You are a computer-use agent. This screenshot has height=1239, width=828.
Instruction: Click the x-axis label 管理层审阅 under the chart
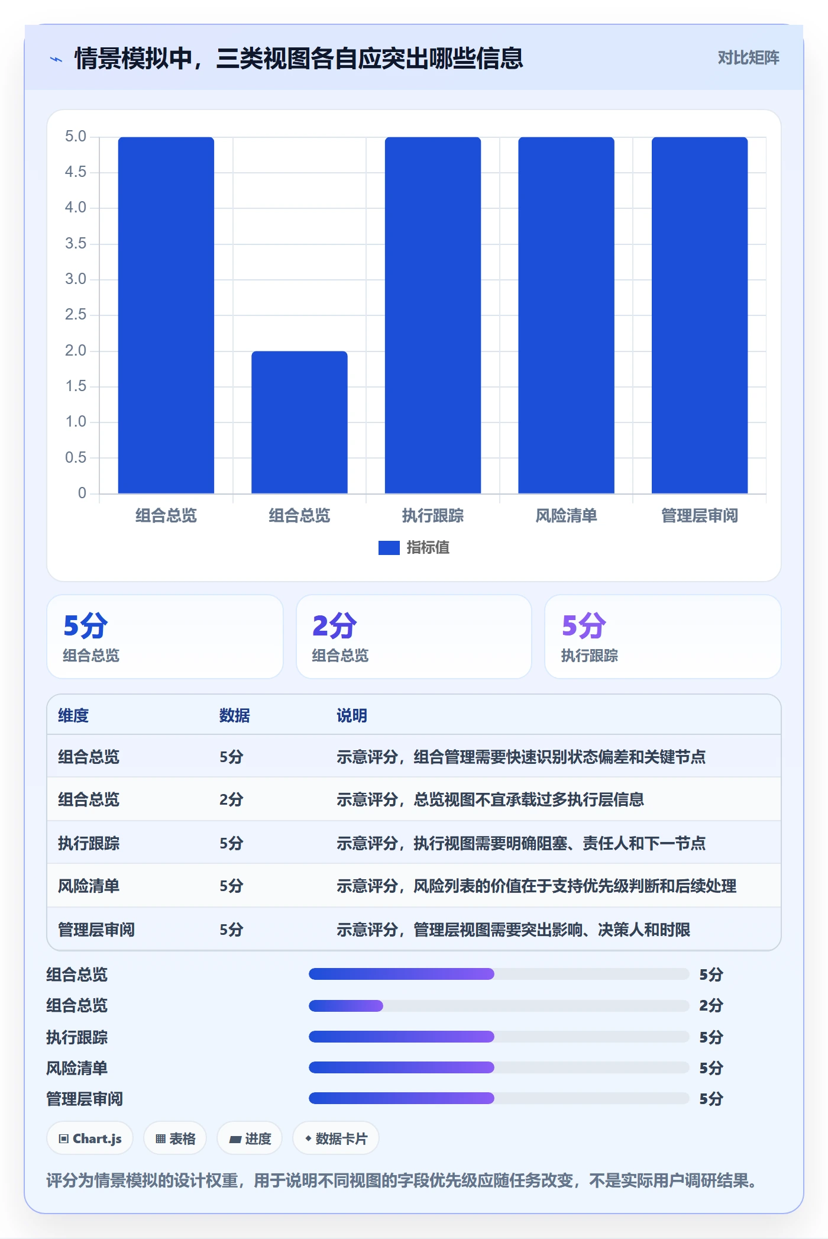coord(700,516)
